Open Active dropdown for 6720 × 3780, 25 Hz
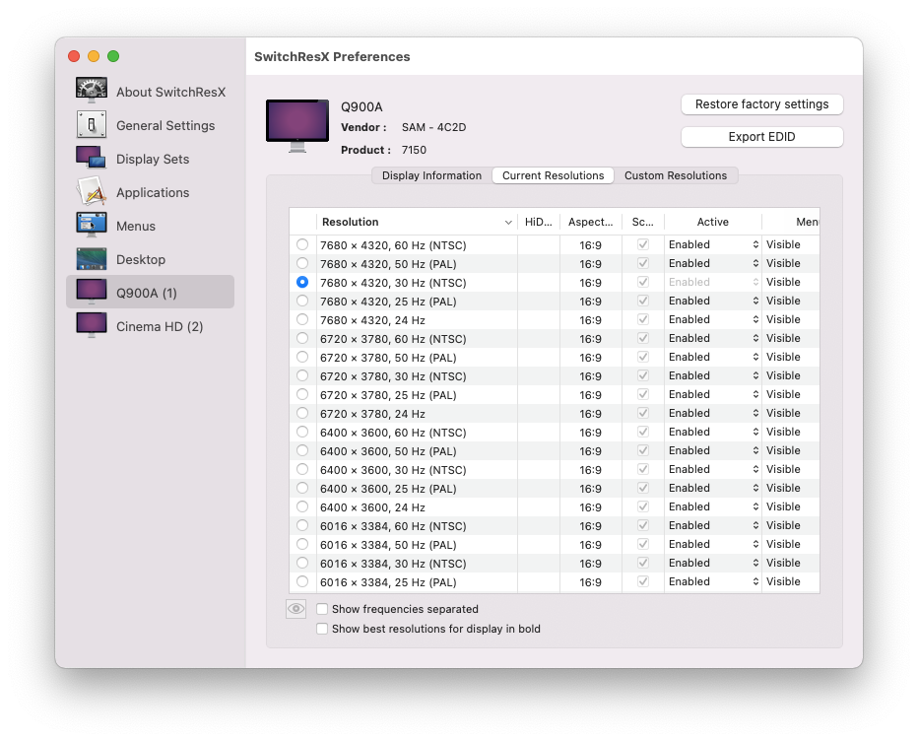918x741 pixels. pyautogui.click(x=713, y=394)
